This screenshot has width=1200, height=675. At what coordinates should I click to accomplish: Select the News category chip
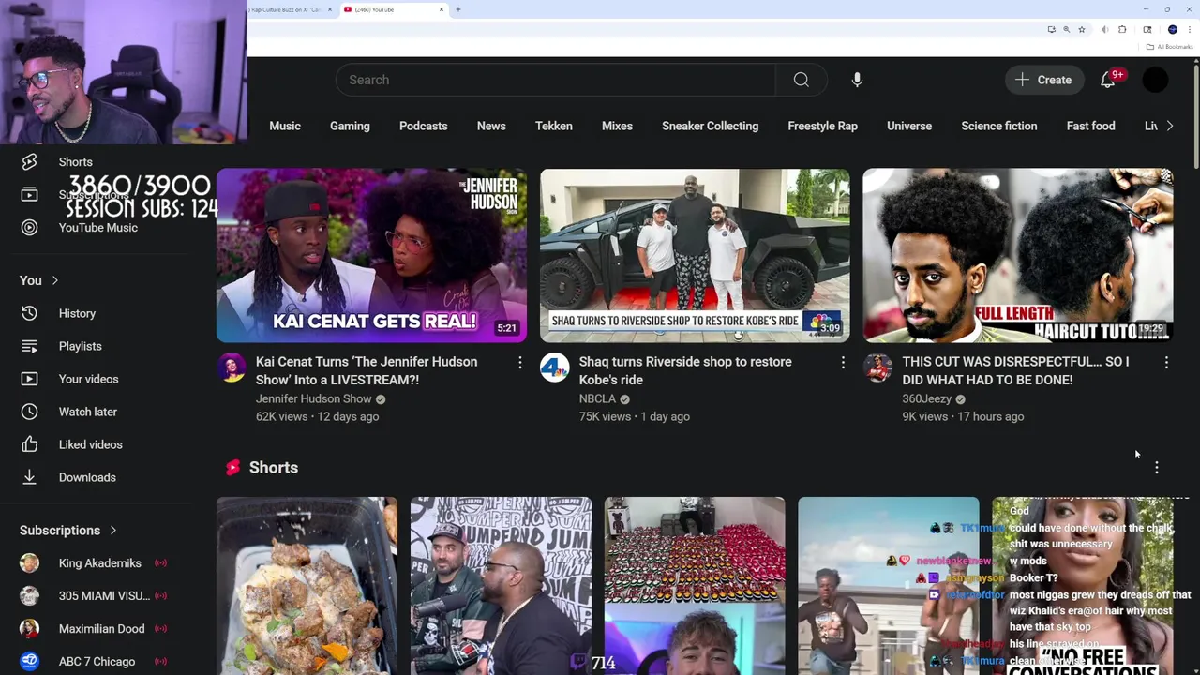[491, 126]
